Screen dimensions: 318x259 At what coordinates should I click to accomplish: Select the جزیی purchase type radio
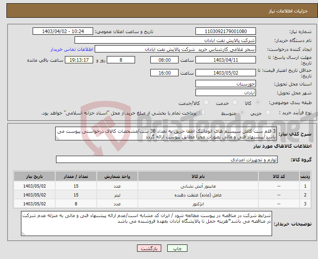pos(268,112)
